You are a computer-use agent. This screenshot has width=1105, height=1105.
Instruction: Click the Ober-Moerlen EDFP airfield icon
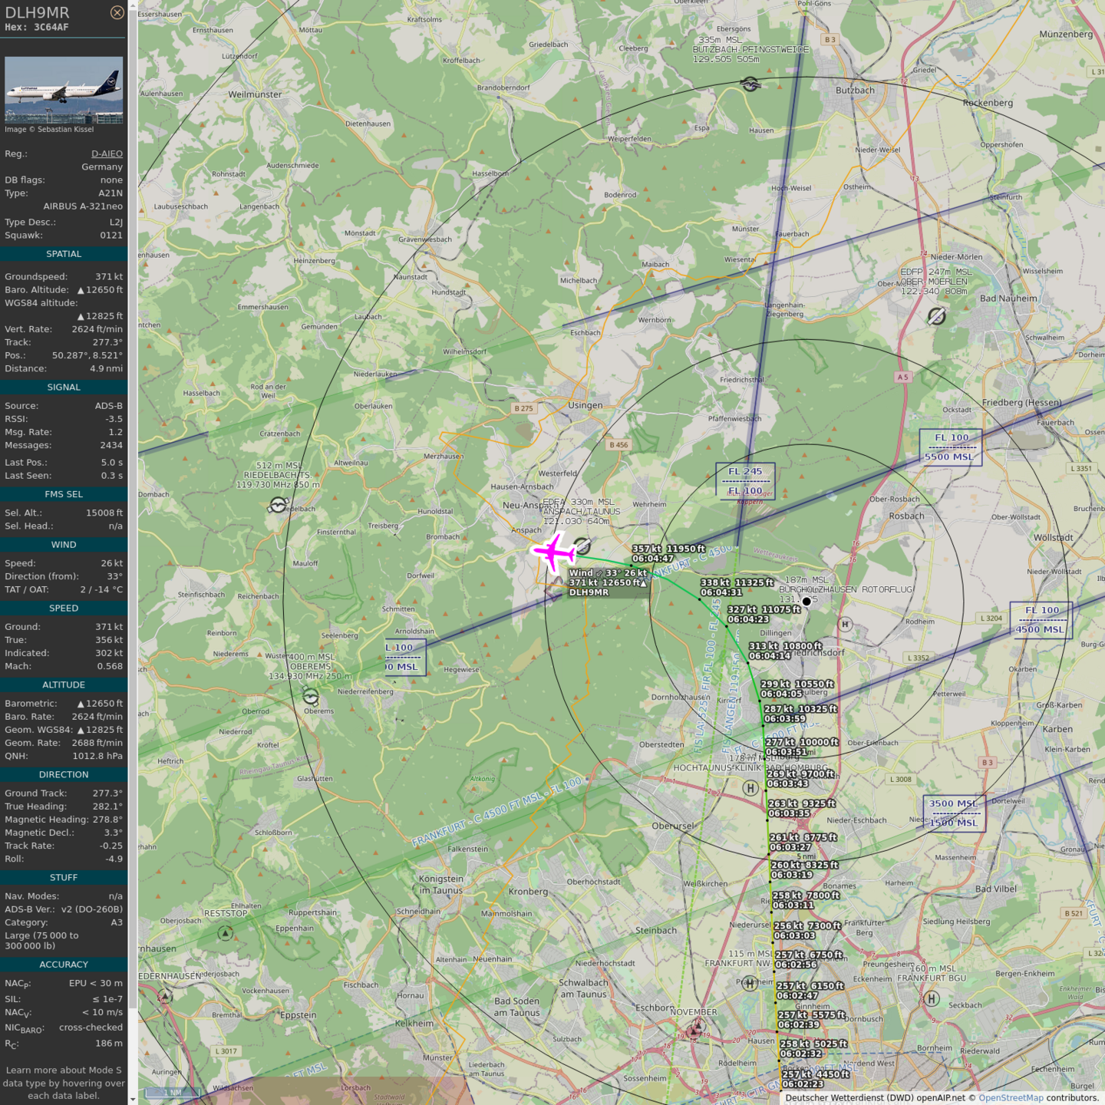pos(936,316)
